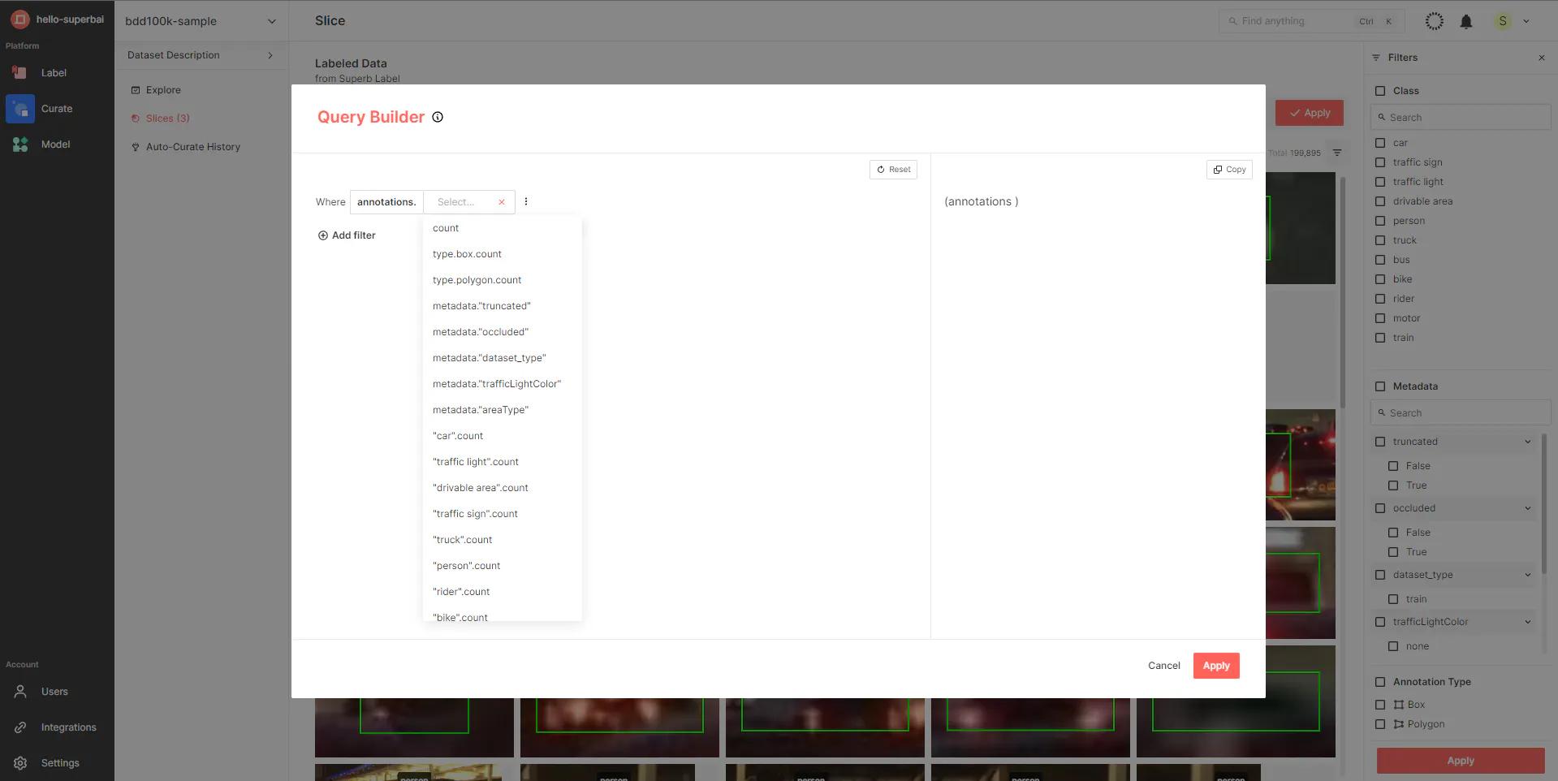This screenshot has height=781, width=1558.
Task: Toggle the whole Class filter checkbox
Action: (x=1380, y=91)
